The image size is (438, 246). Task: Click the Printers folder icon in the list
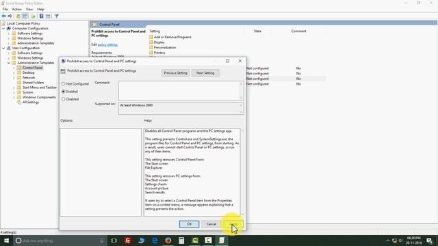coord(151,53)
